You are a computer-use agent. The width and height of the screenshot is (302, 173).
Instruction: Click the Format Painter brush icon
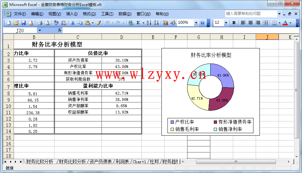[x=98, y=23]
